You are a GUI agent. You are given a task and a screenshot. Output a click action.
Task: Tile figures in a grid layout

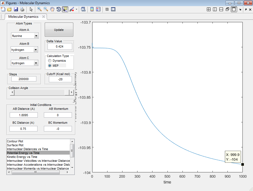tap(209, 9)
